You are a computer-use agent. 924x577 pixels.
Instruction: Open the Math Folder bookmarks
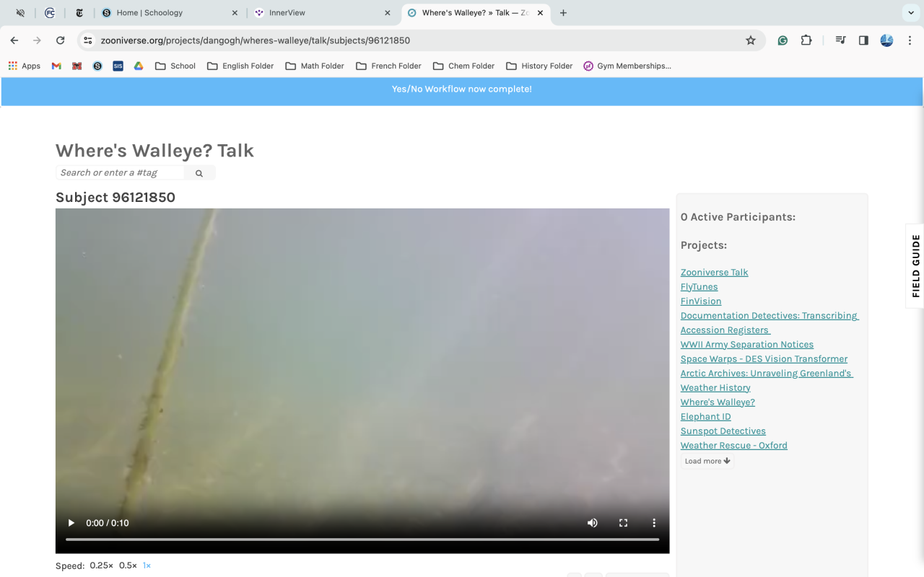(x=315, y=66)
